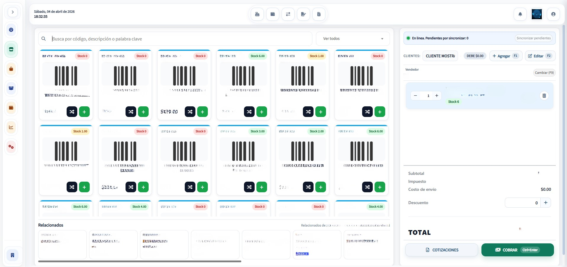Open COTIZACIONES
567x267 pixels.
(441, 250)
